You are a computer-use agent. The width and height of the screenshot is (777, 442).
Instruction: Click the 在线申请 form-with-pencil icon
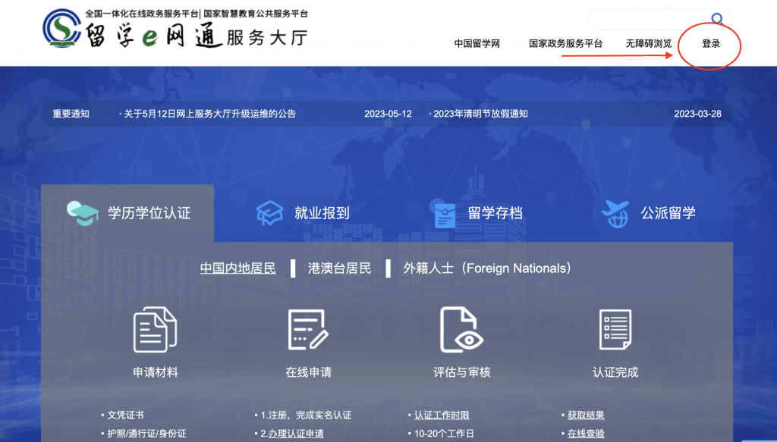[x=308, y=330]
